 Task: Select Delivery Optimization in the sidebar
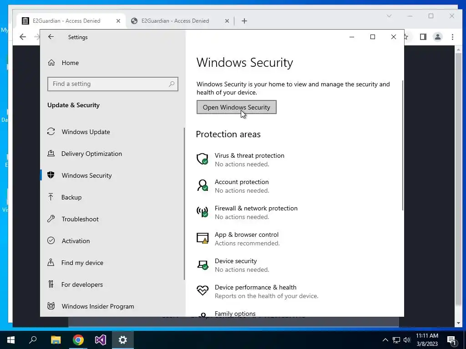point(112,154)
